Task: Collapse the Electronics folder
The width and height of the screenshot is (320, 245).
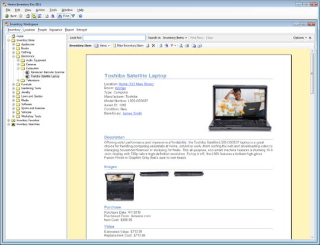Action: point(13,56)
